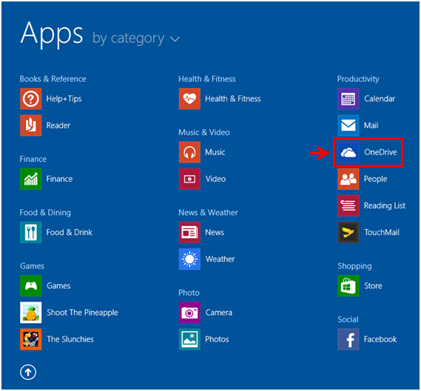Select the Finance category heading

pyautogui.click(x=33, y=159)
